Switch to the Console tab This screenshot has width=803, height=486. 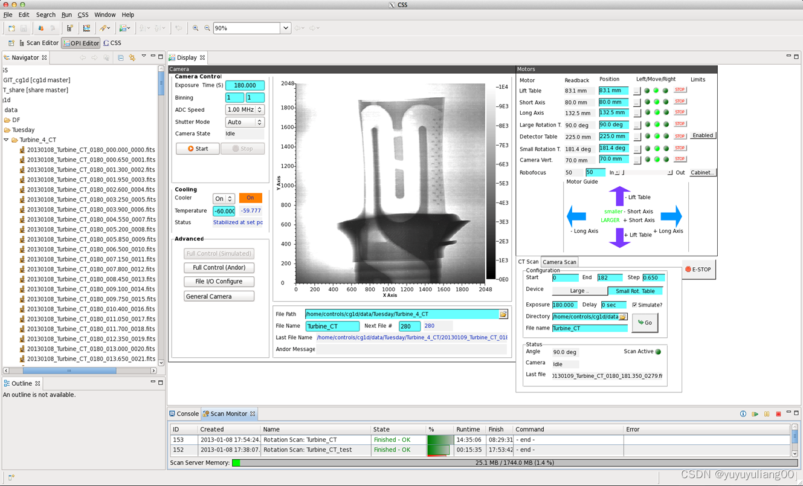(x=184, y=413)
